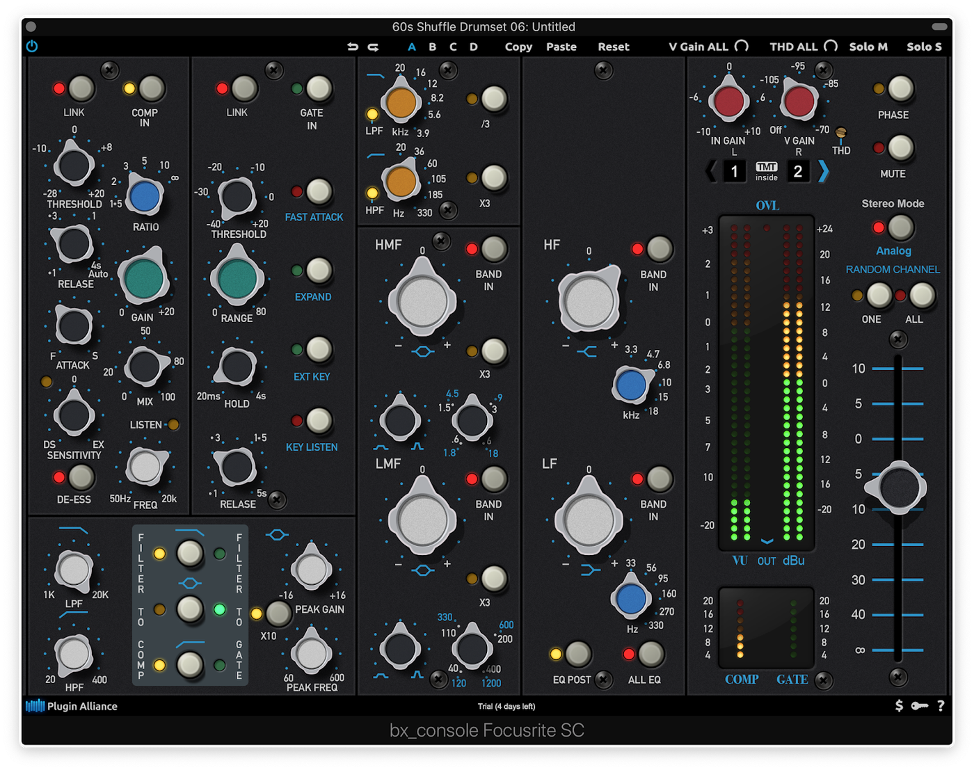Open the question mark help icon
The height and width of the screenshot is (770, 974).
click(x=941, y=706)
